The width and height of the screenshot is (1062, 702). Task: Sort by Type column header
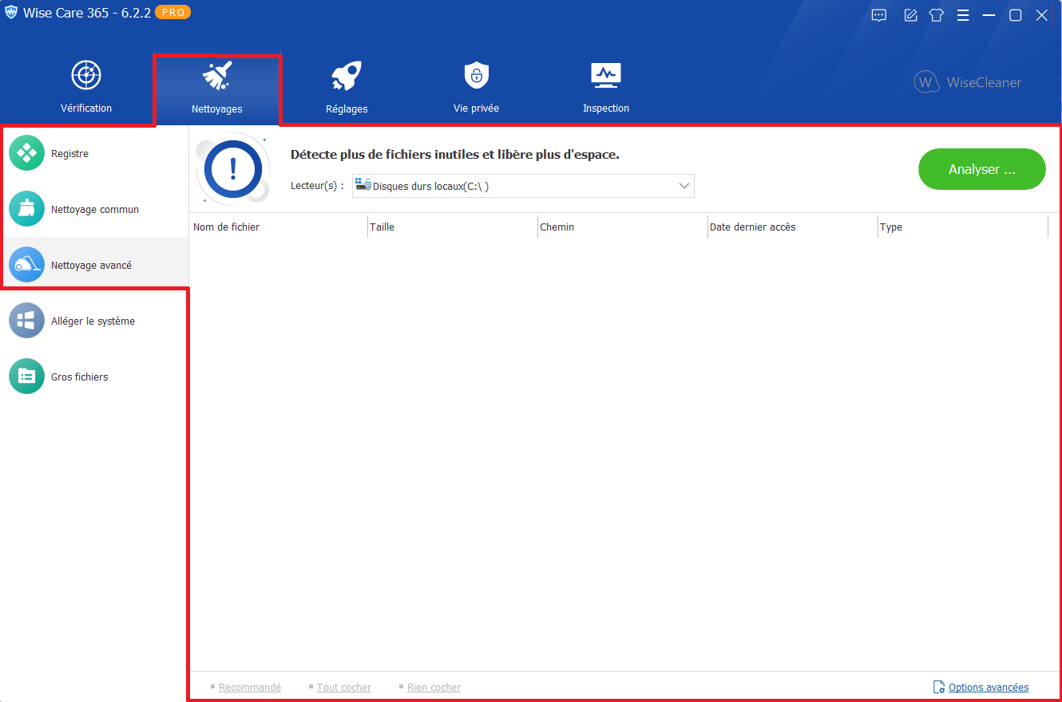(963, 227)
